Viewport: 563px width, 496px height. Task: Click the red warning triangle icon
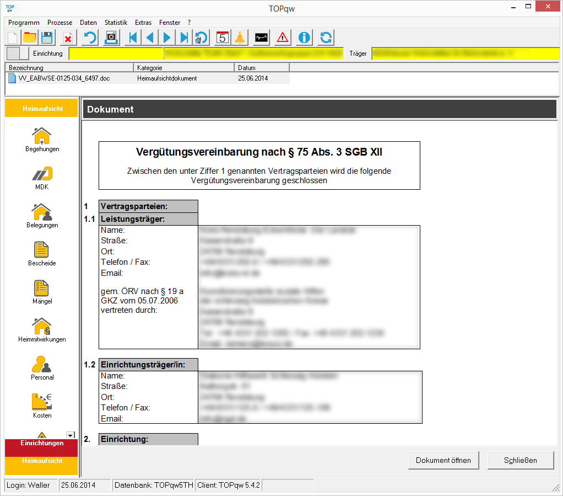click(283, 38)
